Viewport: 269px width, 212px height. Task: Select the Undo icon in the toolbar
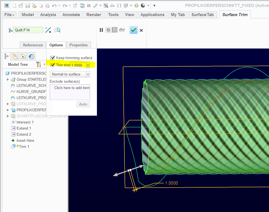point(54,5)
